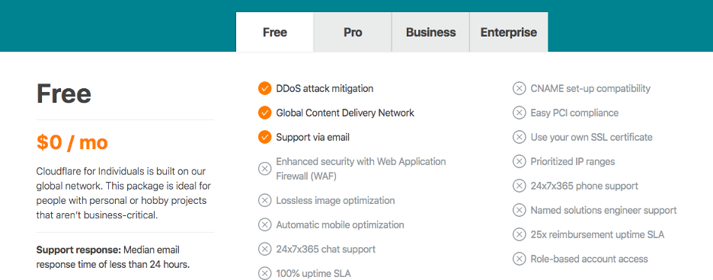Switch to the Pro plan tab
Image resolution: width=713 pixels, height=280 pixels.
coord(353,32)
